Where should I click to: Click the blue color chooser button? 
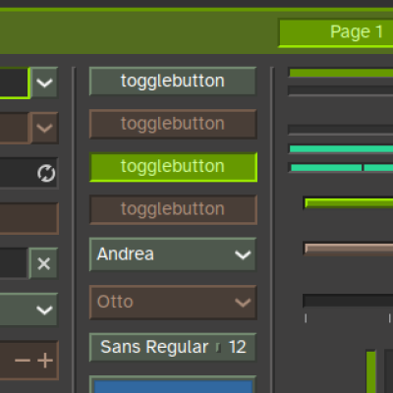[x=173, y=385]
